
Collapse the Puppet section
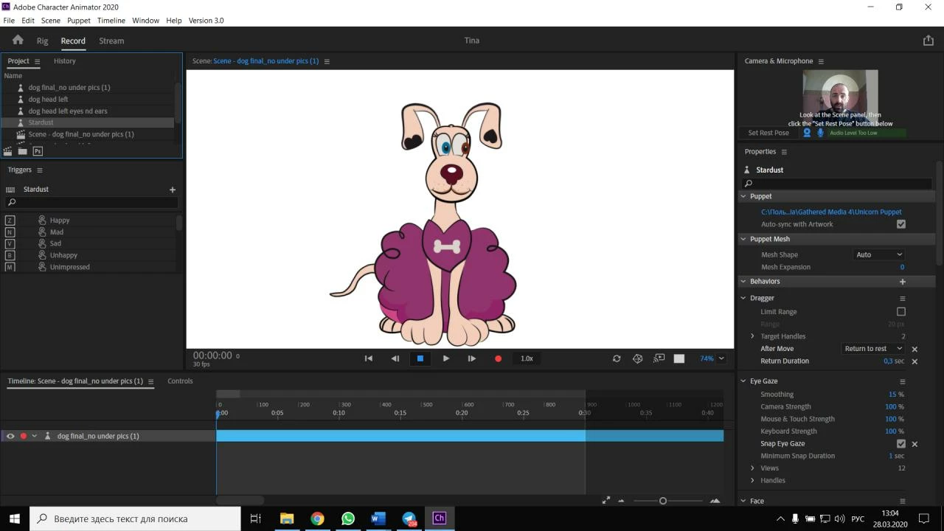[x=743, y=197]
